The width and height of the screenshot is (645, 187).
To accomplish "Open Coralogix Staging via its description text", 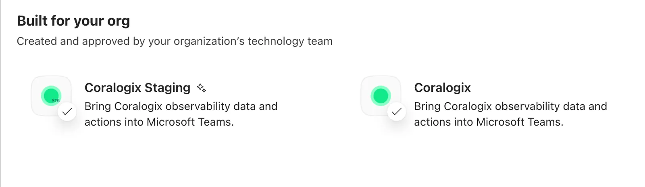I will pos(181,114).
